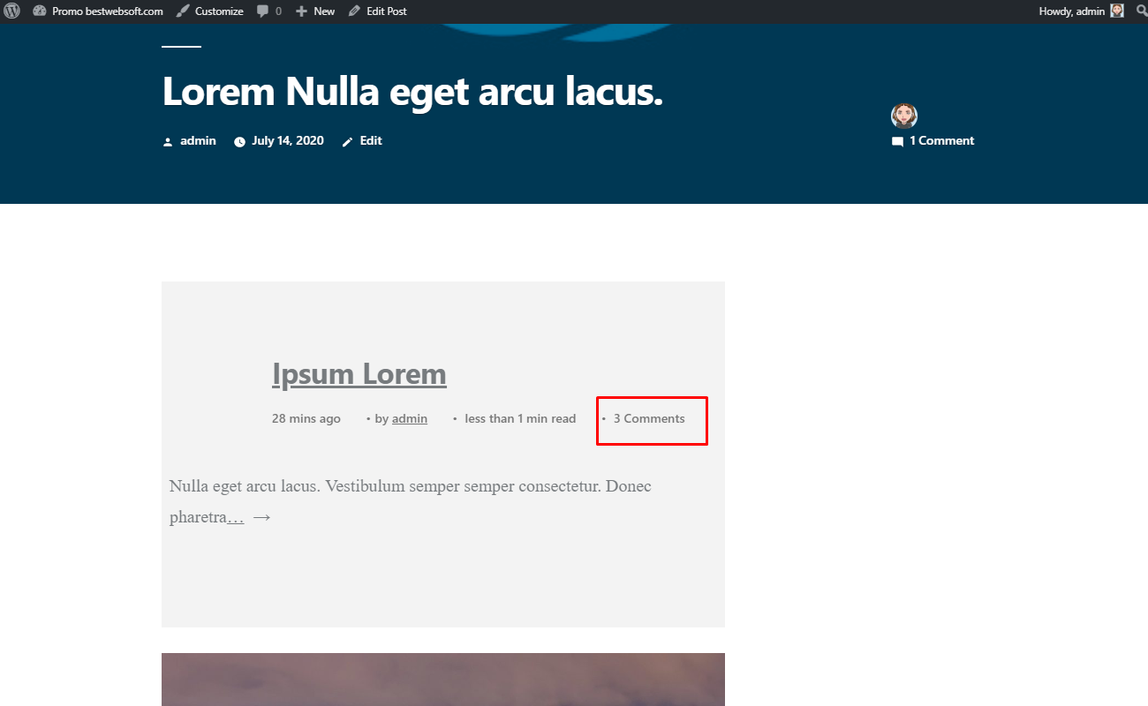Click the clock icon beside the date
This screenshot has height=706, width=1148.
click(239, 141)
